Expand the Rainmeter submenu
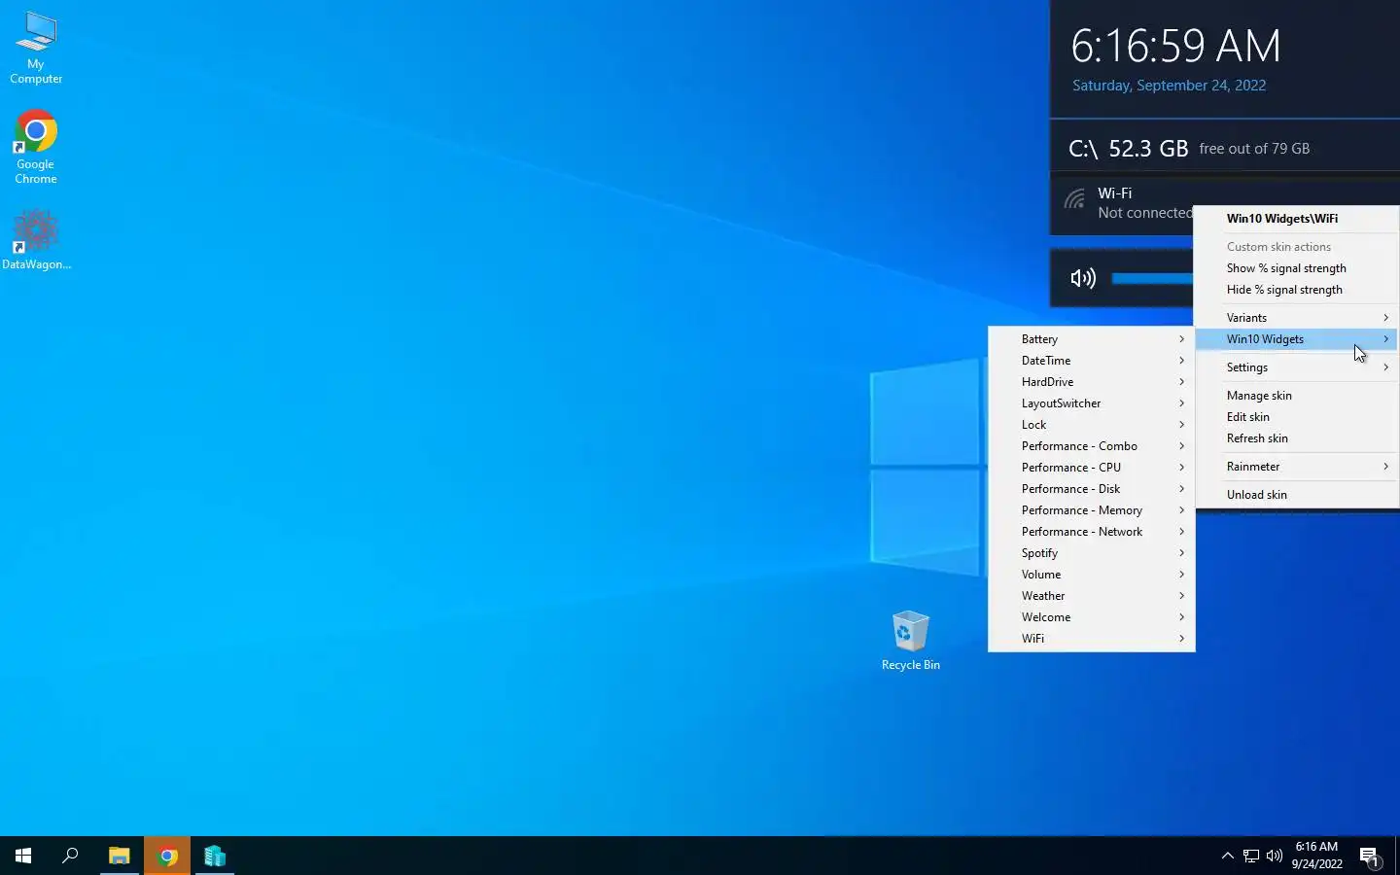This screenshot has height=875, width=1400. point(1297,467)
